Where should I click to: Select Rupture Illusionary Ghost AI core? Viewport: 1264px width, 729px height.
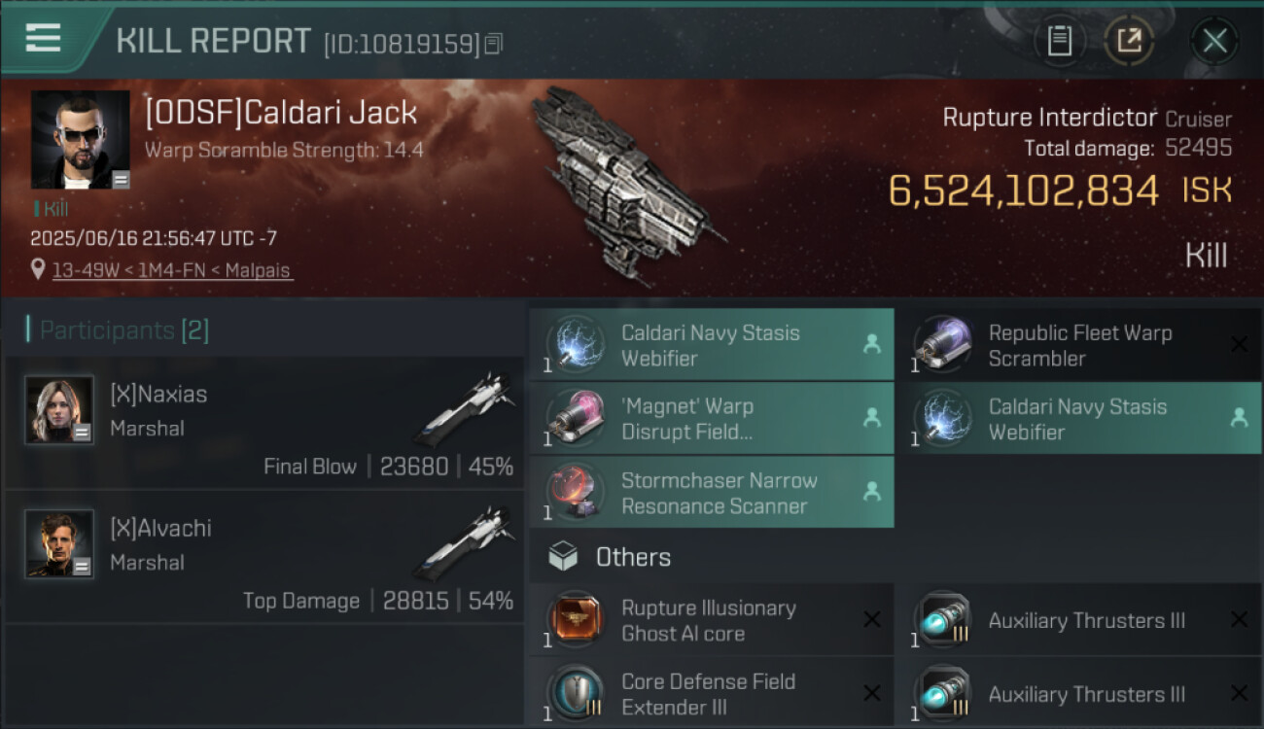(x=711, y=620)
